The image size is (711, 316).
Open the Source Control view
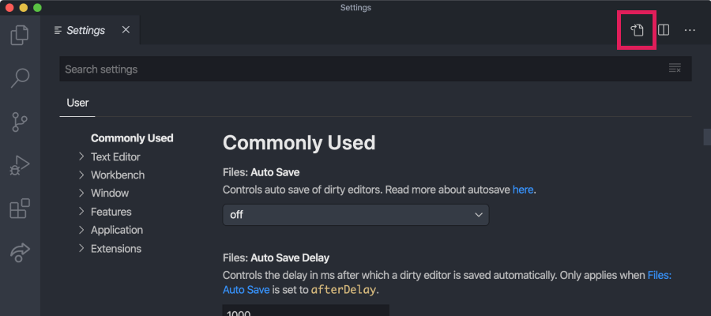point(20,122)
